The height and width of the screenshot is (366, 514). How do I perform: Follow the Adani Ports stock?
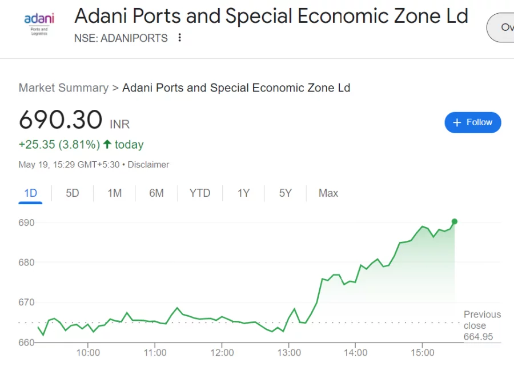(x=473, y=122)
